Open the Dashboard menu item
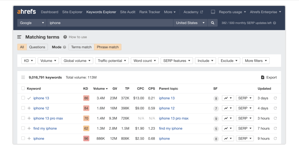The width and height of the screenshot is (299, 149). 50,12
